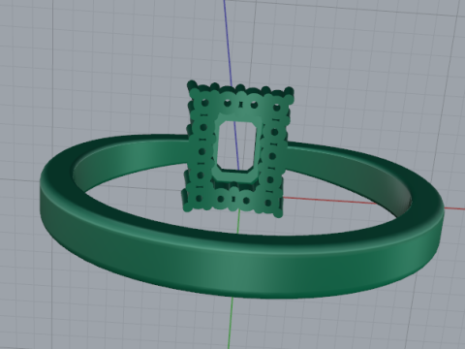
Task: Click the emerald-cut center stone opening
Action: coord(237,146)
